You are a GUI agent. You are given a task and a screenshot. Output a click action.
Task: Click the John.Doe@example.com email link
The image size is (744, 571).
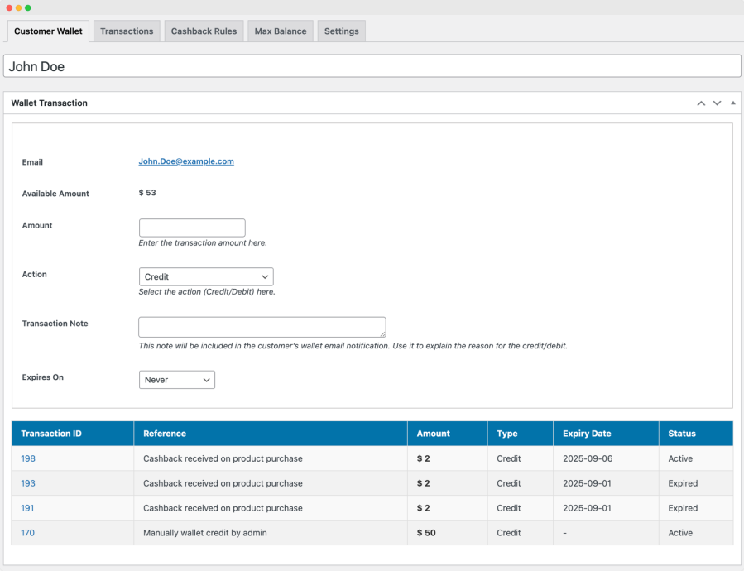[x=186, y=161]
